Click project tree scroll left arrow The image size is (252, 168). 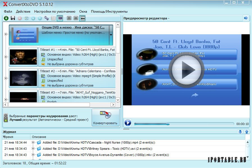click(x=6, y=105)
